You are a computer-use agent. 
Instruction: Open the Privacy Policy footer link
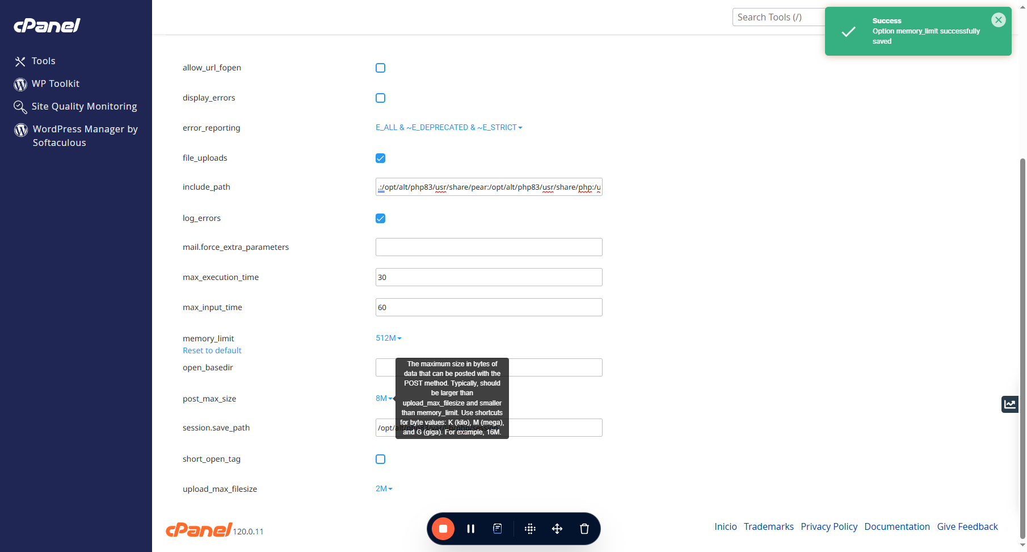pyautogui.click(x=829, y=527)
